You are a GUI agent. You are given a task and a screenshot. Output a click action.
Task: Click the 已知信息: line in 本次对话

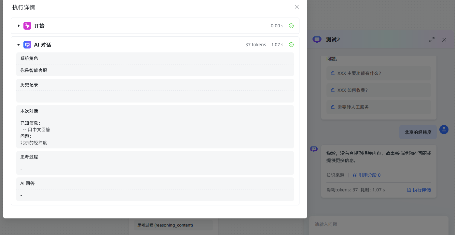tap(30, 123)
